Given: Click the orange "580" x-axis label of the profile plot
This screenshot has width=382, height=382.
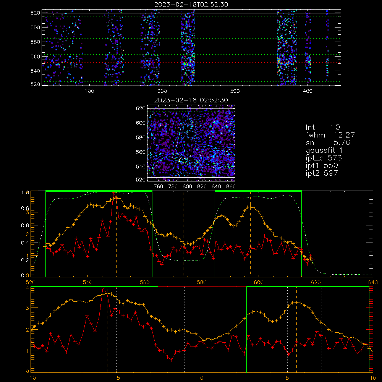Looking at the screenshot, I should [x=202, y=283].
